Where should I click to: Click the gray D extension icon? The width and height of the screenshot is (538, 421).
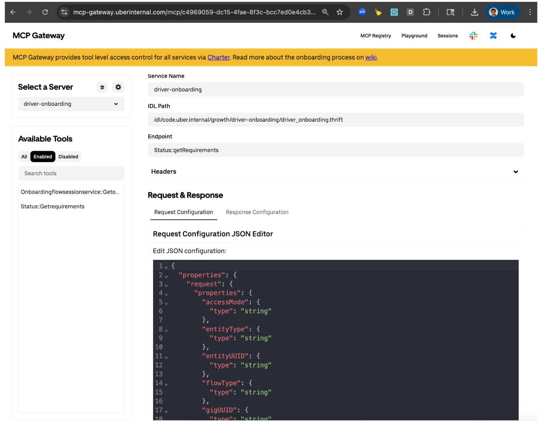click(x=410, y=12)
